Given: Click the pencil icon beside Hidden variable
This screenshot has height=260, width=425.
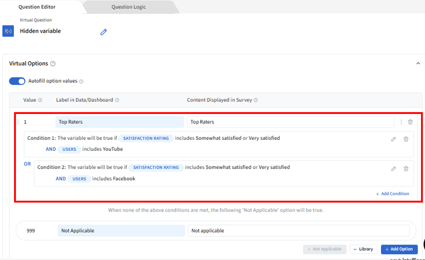Looking at the screenshot, I should (x=104, y=32).
